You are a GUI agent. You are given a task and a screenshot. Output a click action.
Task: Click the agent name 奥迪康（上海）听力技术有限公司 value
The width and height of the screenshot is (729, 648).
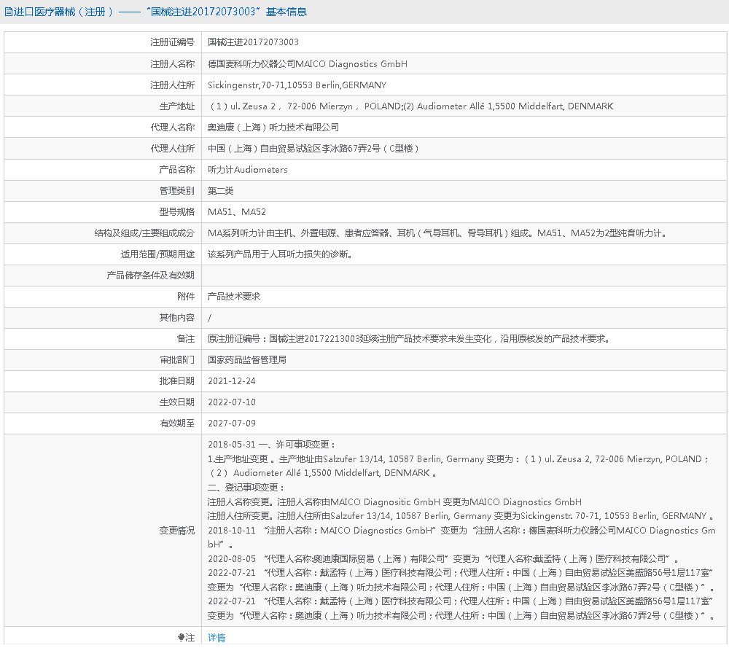click(273, 127)
